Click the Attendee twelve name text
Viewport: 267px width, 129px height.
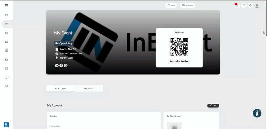pyautogui.click(x=179, y=61)
